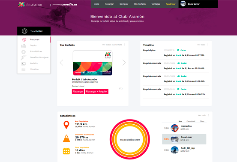Click the 20 879 m value
This screenshot has height=162, width=237.
tap(81, 137)
